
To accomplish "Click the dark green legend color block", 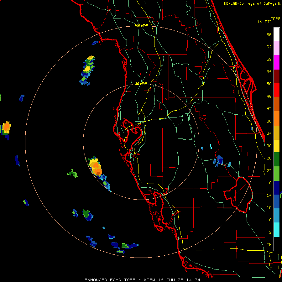I will [x=277, y=159].
